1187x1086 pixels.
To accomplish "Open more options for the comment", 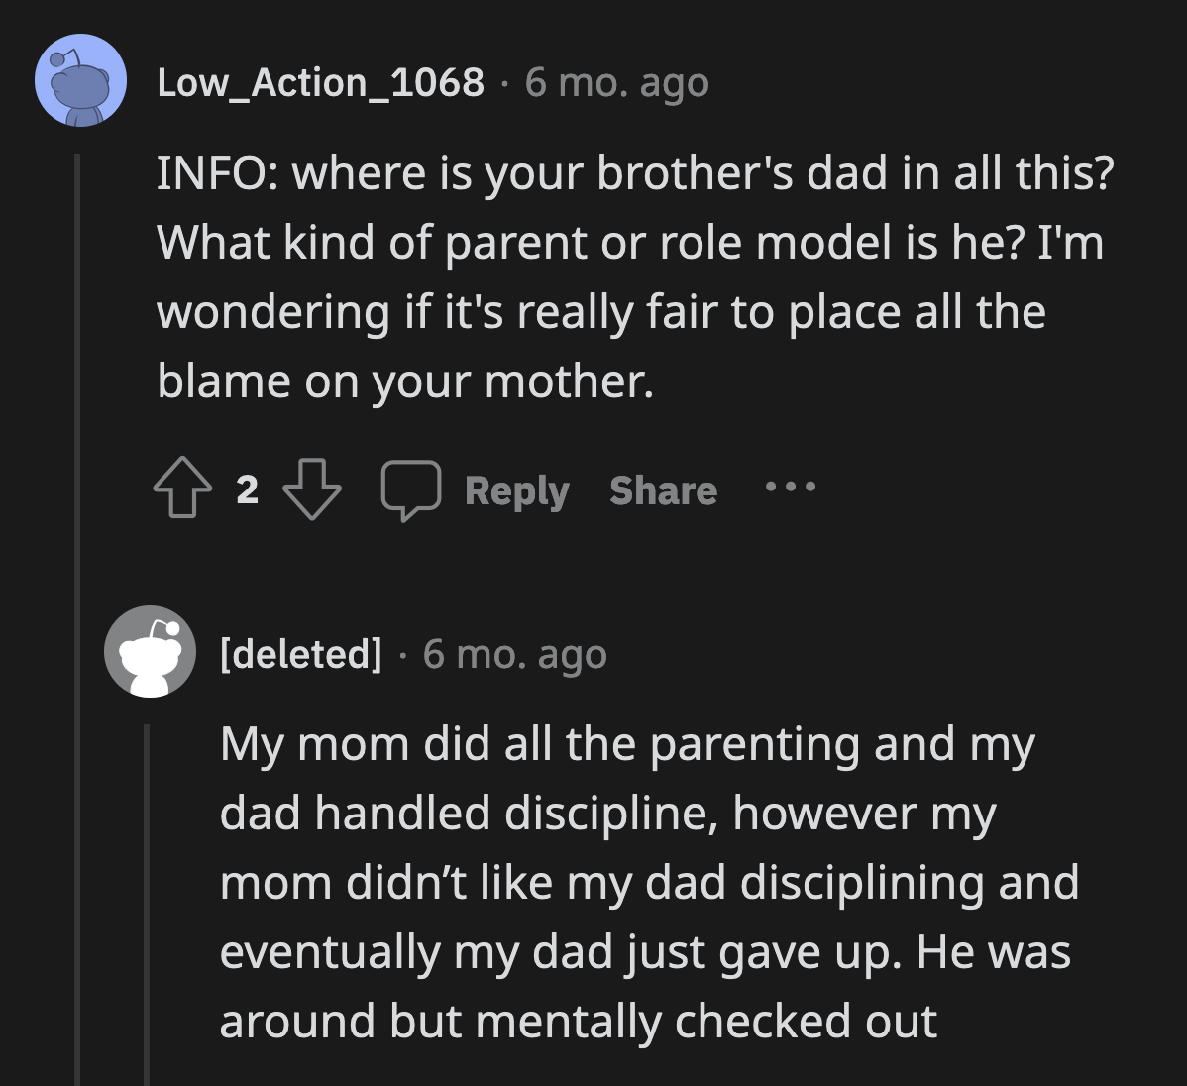I will coord(788,488).
